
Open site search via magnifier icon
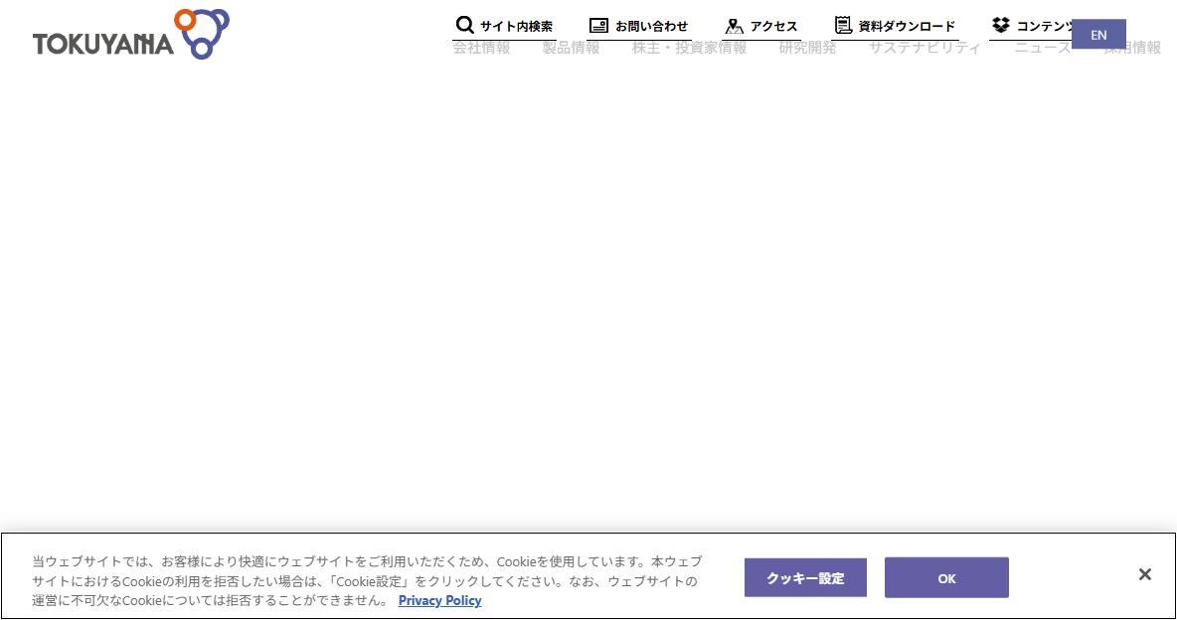[x=465, y=25]
